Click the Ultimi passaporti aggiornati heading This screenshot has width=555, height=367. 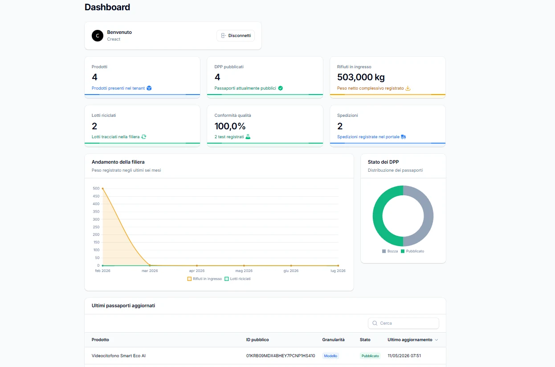[x=123, y=306]
